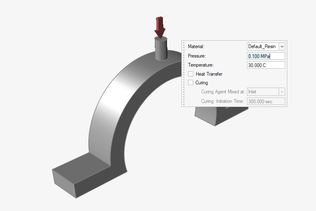Click the Material label
316x211 pixels.
click(x=196, y=47)
